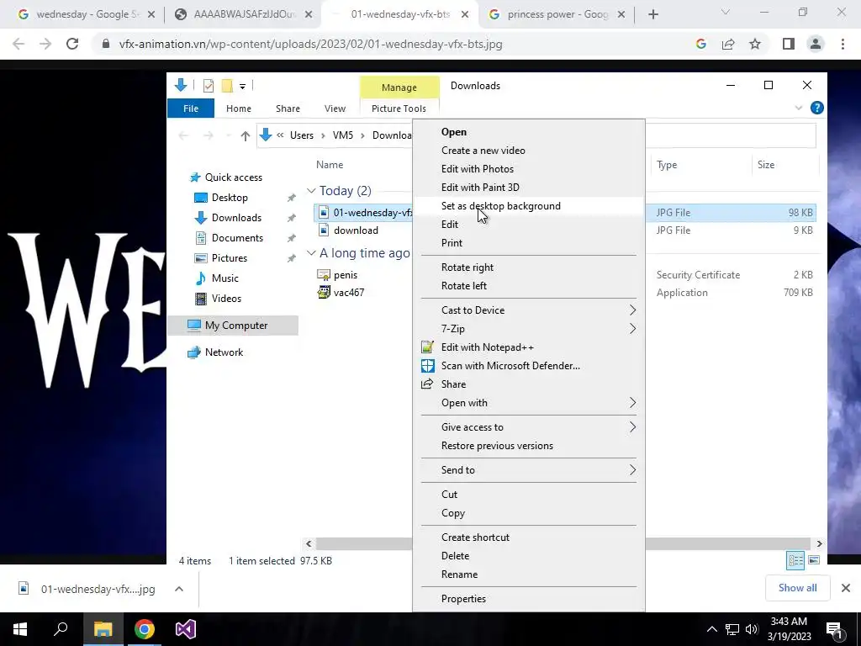Choose 'Scan with Microsoft Defender...'

(529, 366)
